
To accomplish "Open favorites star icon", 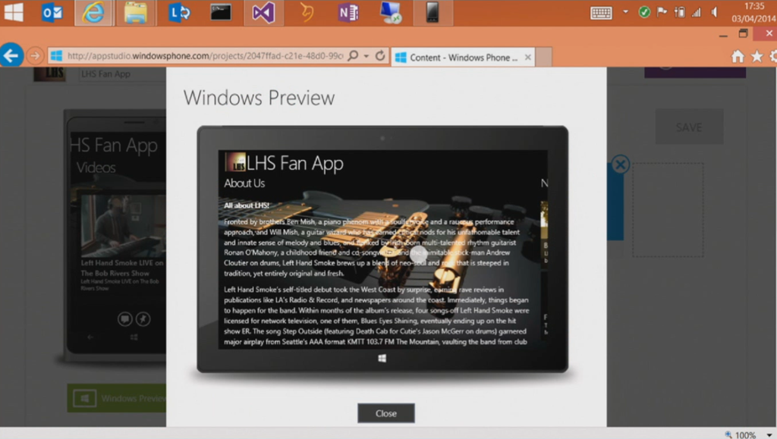I will 757,56.
